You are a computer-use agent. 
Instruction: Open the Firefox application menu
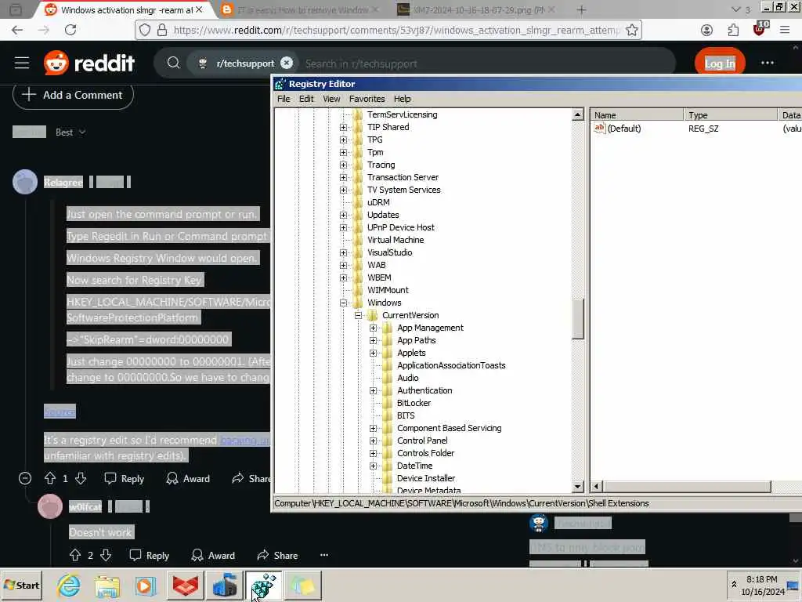click(785, 31)
